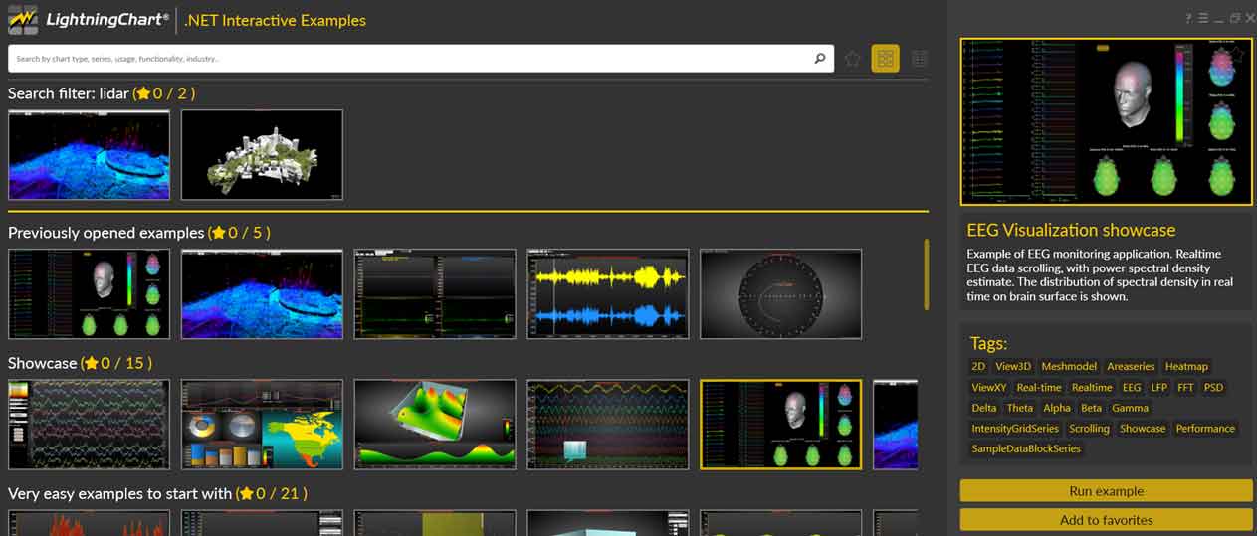Screen dimensions: 1257x536
Task: Open circular polar chart thumbnail
Action: pos(781,293)
